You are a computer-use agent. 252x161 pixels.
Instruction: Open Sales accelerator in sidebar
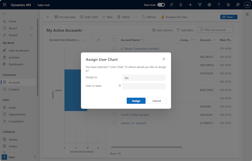[x=18, y=50]
